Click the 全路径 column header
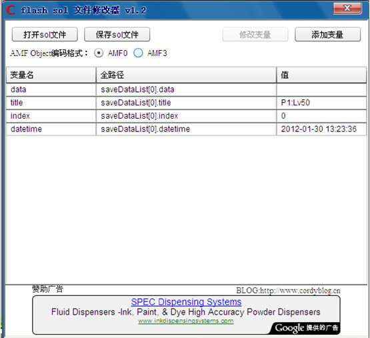370x338 pixels. (186, 75)
